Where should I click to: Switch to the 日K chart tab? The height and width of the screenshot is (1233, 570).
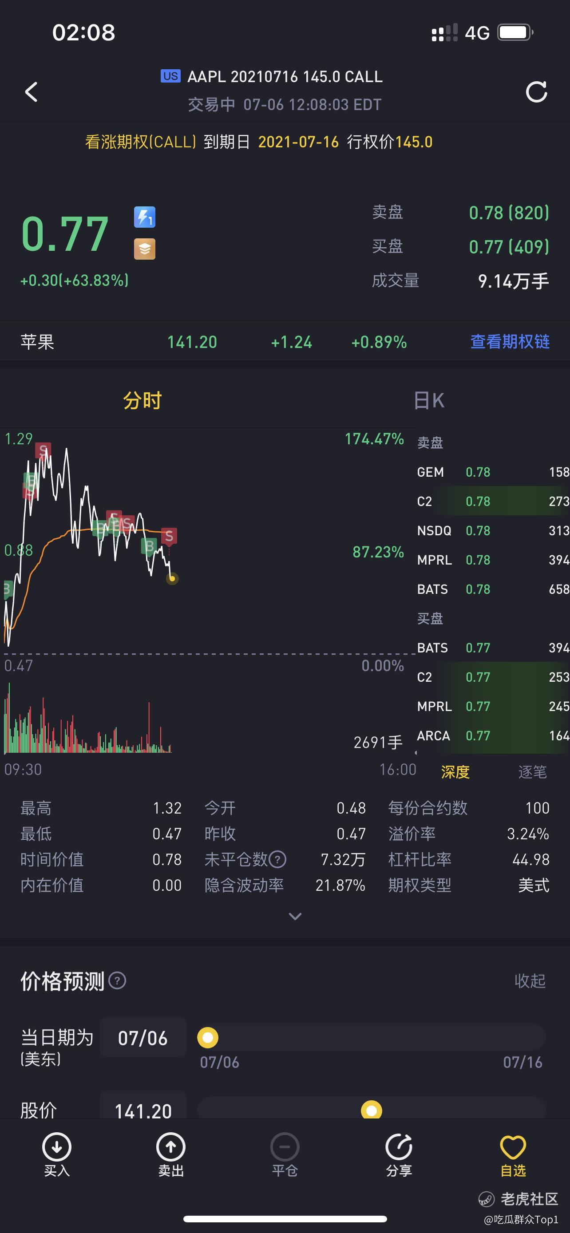(x=429, y=400)
